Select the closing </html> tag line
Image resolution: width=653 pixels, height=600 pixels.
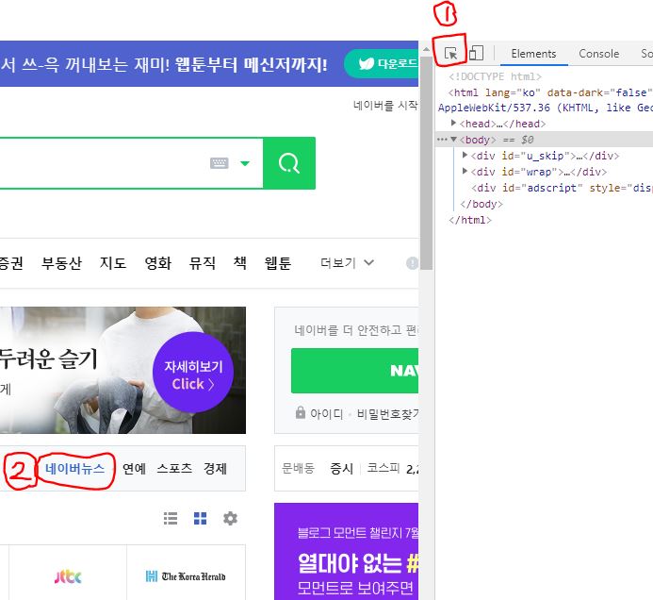470,220
